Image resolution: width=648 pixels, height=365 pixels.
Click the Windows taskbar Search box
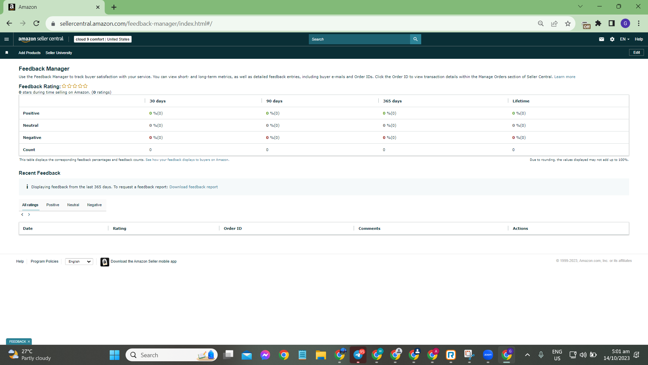point(171,355)
